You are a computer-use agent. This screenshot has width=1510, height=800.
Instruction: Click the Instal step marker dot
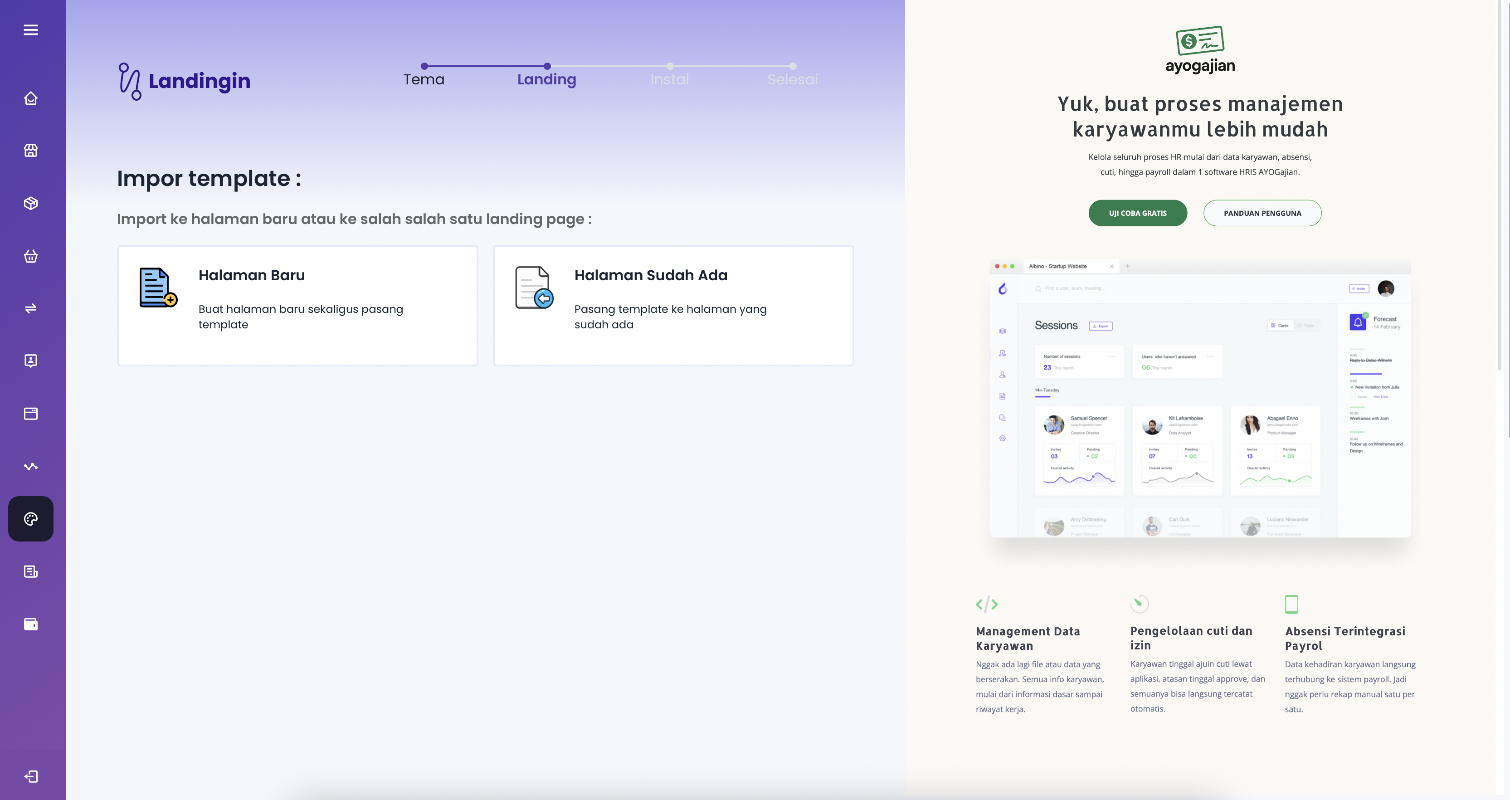point(670,66)
